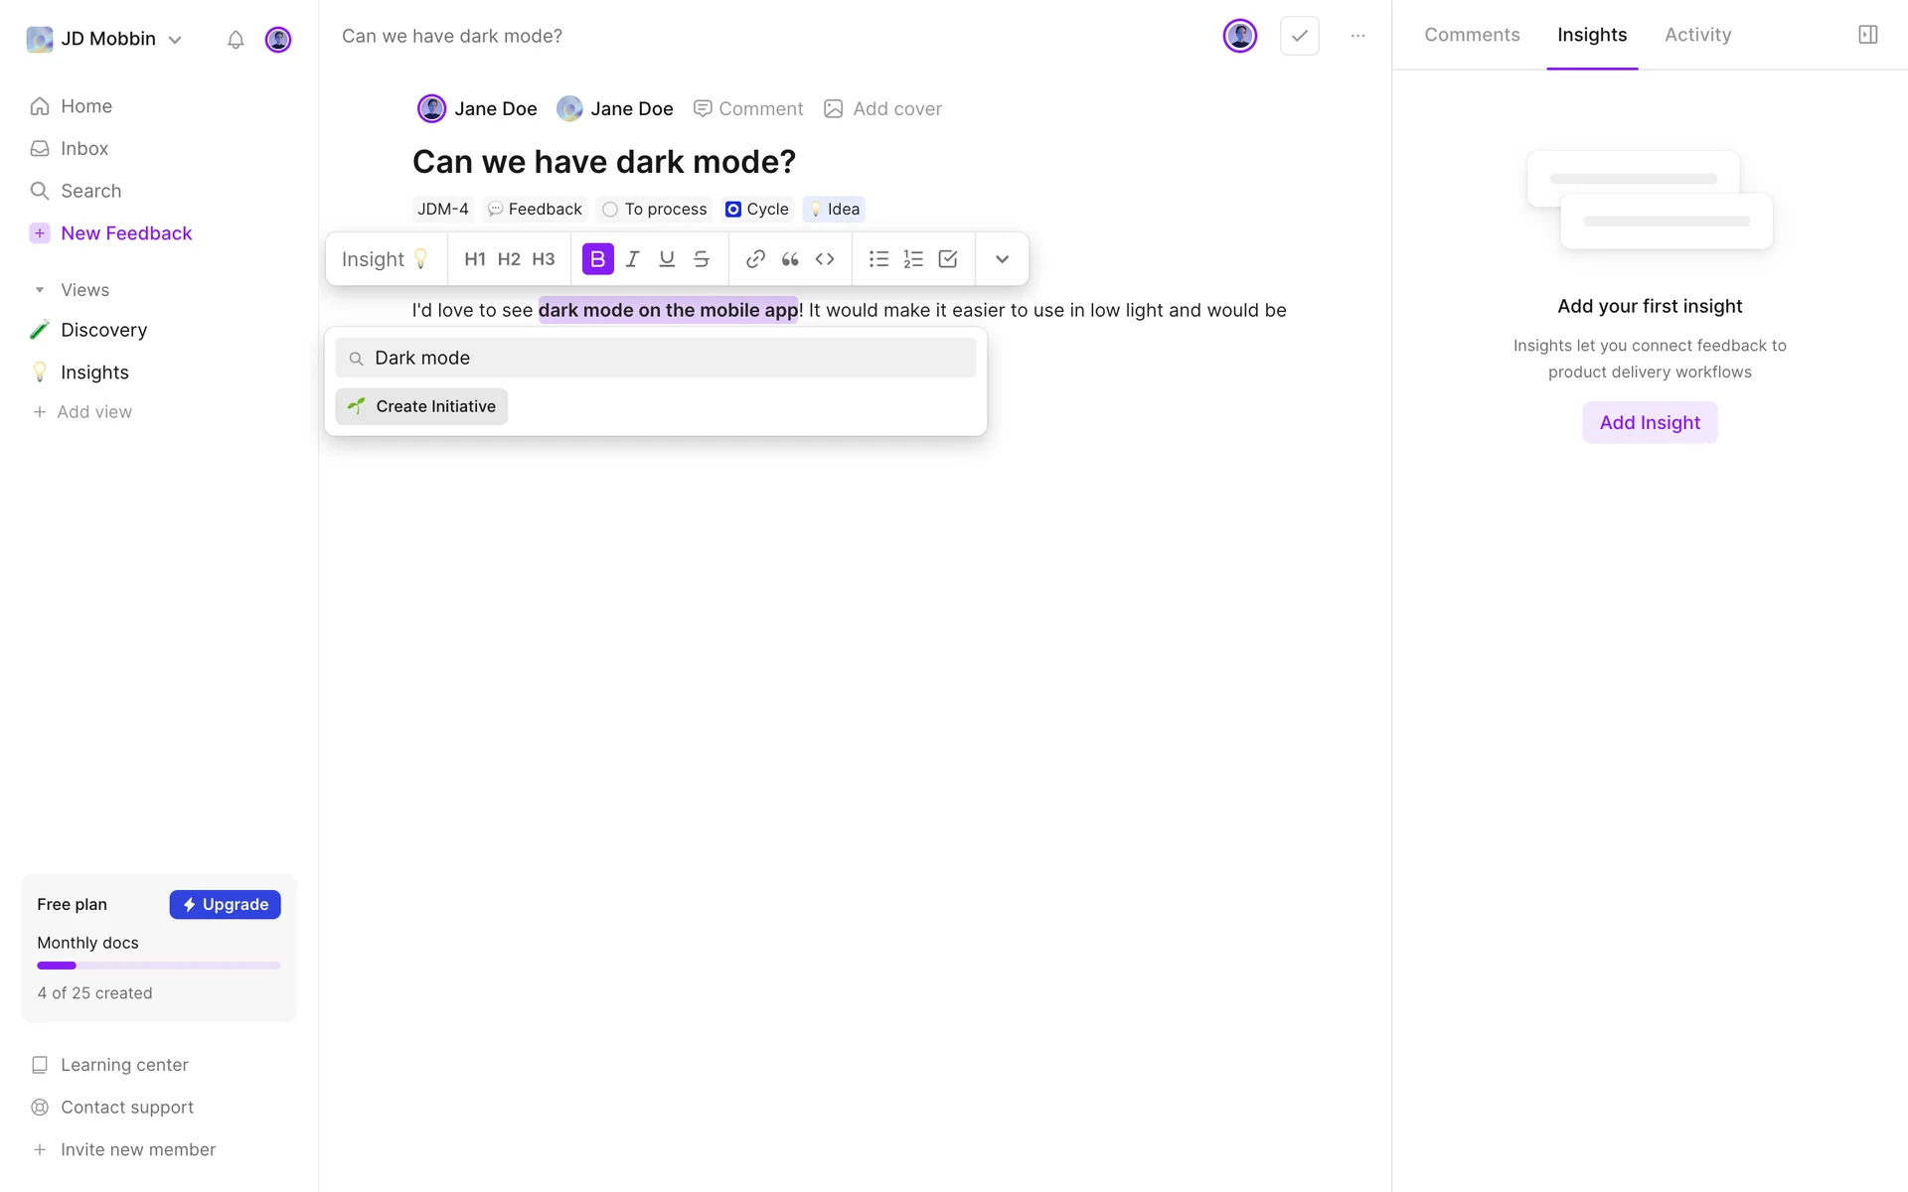
Task: Focus the Dark mode search field
Action: (x=656, y=358)
